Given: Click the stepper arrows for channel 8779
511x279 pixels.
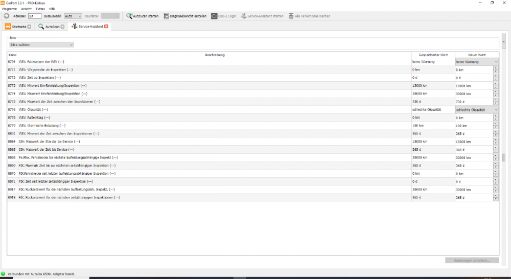Looking at the screenshot, I should tap(496, 126).
